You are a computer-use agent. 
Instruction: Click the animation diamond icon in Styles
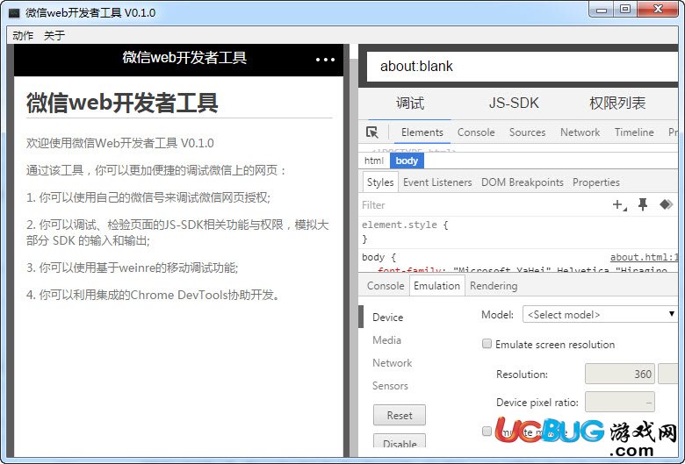tap(667, 204)
